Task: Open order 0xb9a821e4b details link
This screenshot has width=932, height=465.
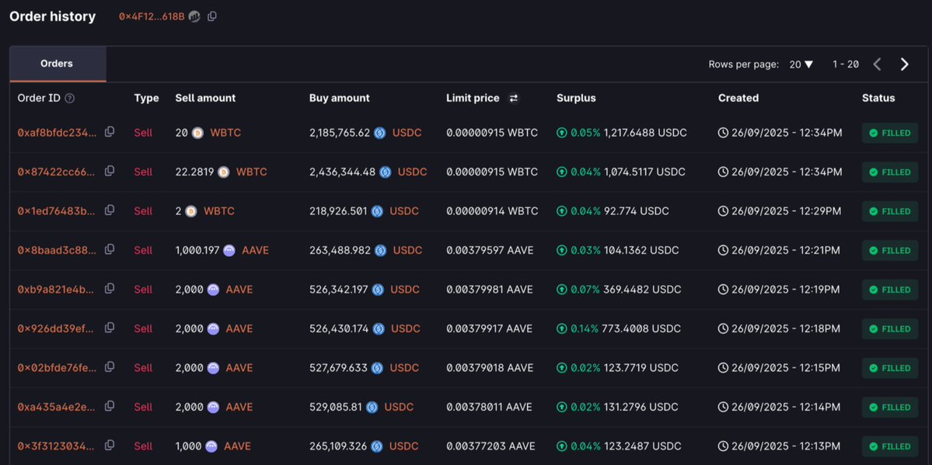Action: click(x=57, y=290)
